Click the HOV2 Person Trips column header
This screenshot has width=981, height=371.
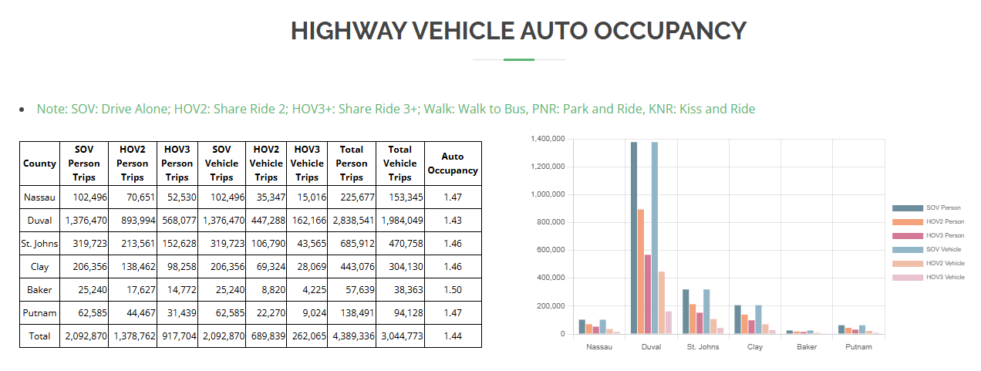tap(133, 164)
